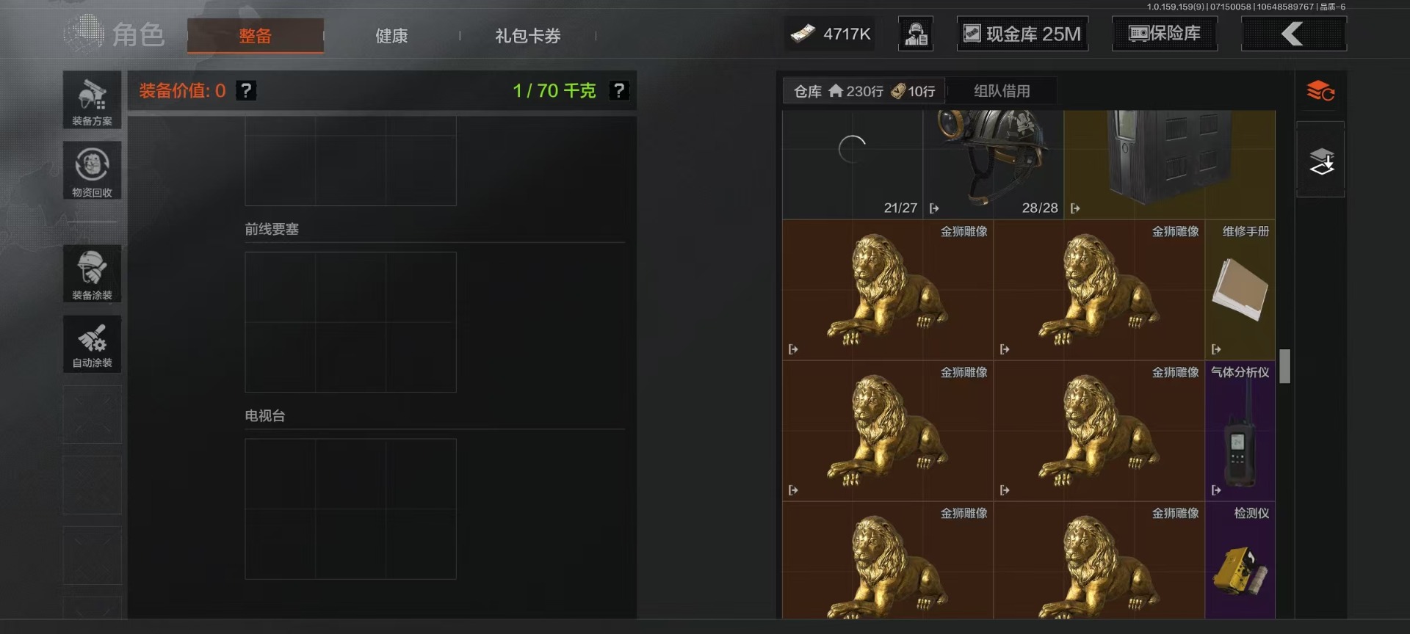Select the 整备 tab
This screenshot has height=634, width=1410.
pos(256,35)
